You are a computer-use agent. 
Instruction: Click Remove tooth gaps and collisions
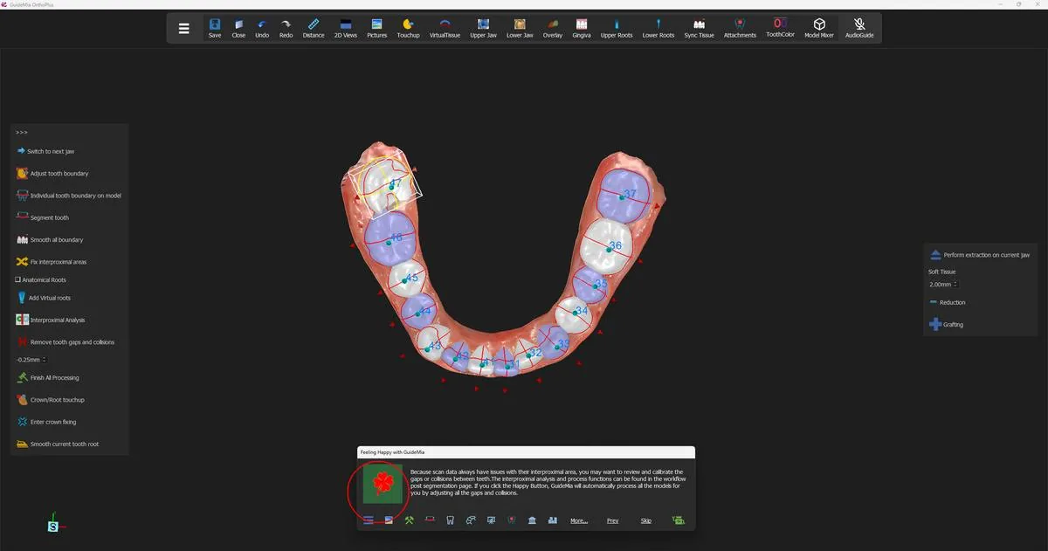pyautogui.click(x=65, y=342)
